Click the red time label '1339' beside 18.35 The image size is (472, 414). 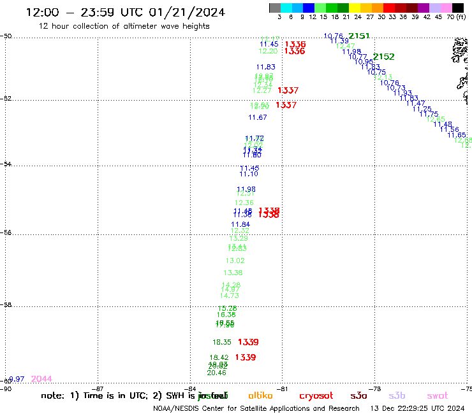248,342
